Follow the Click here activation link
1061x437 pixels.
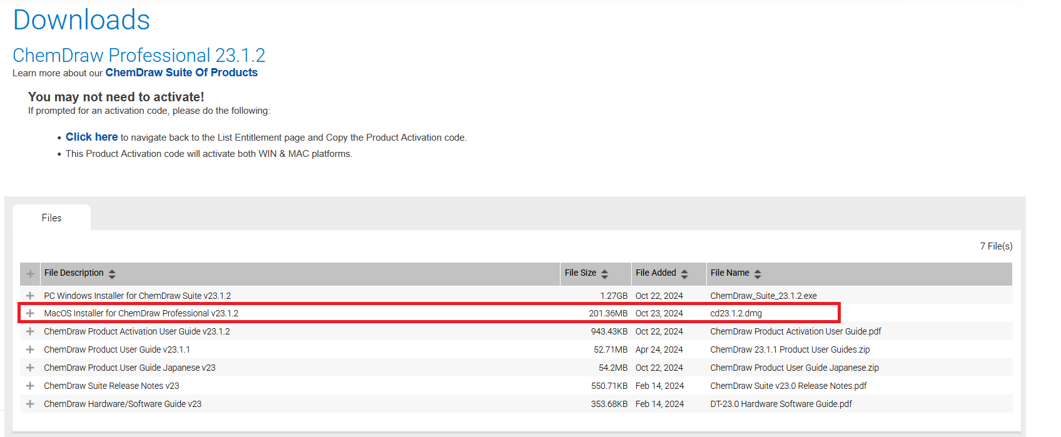(91, 137)
